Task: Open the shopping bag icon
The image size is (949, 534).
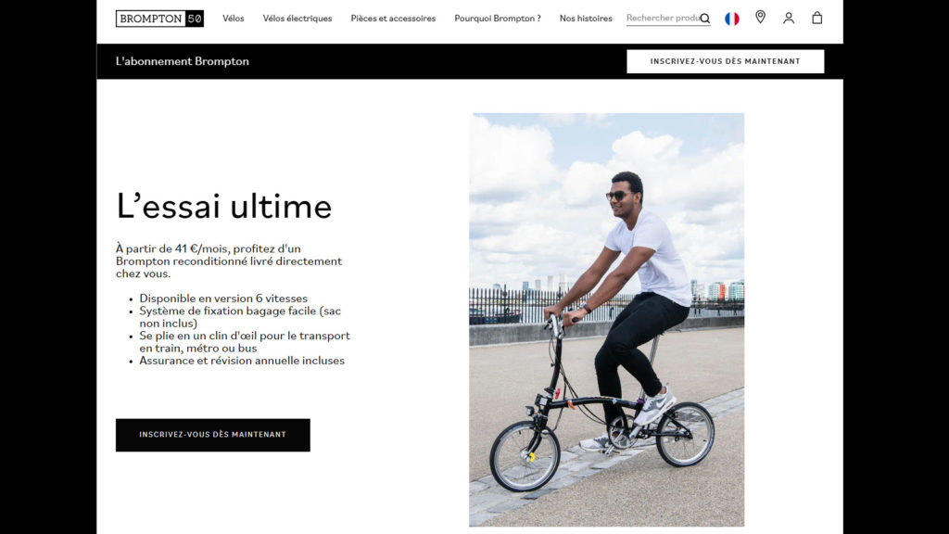Action: (817, 18)
